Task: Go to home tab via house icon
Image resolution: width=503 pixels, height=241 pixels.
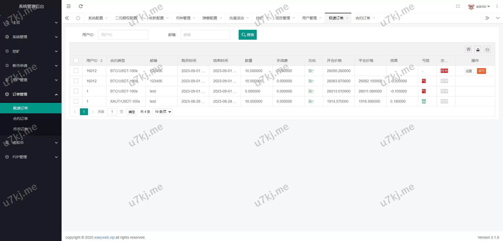Action: pos(78,18)
